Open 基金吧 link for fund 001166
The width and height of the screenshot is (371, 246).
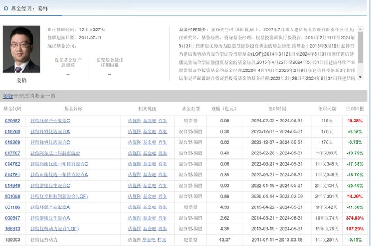pyautogui.click(x=150, y=207)
